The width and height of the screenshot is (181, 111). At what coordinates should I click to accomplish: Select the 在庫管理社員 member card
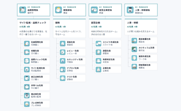coord(37,44)
